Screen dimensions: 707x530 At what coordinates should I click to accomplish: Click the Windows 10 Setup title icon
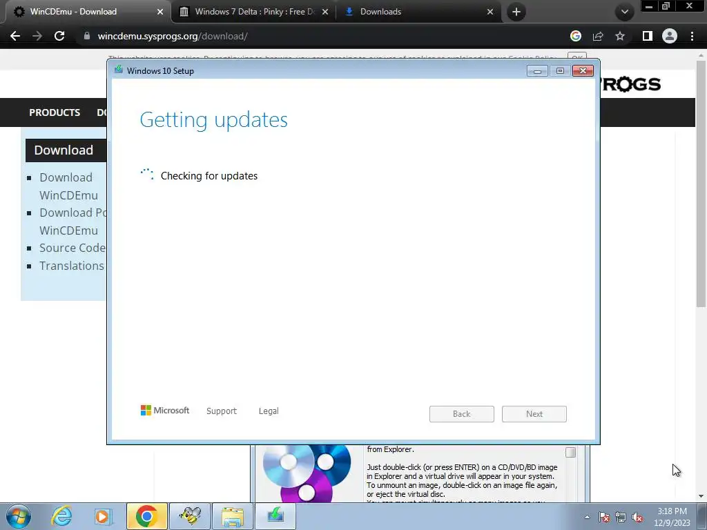click(119, 70)
